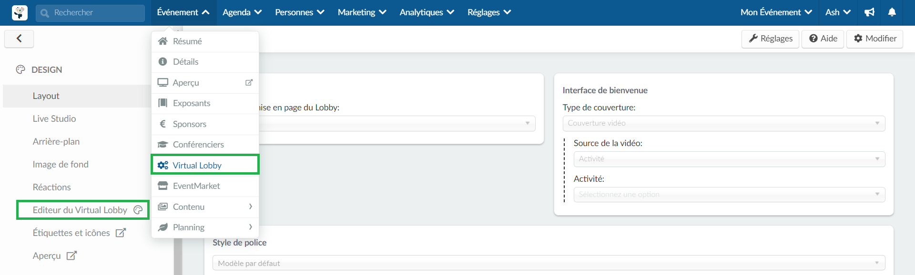Select Virtual Lobby in the dropdown menu
Screen dimensions: 915x275
tap(205, 165)
